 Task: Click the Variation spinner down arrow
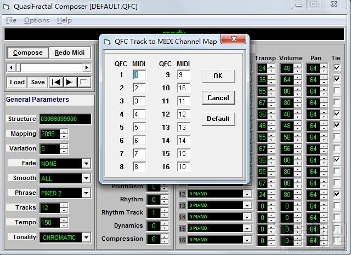(64, 152)
